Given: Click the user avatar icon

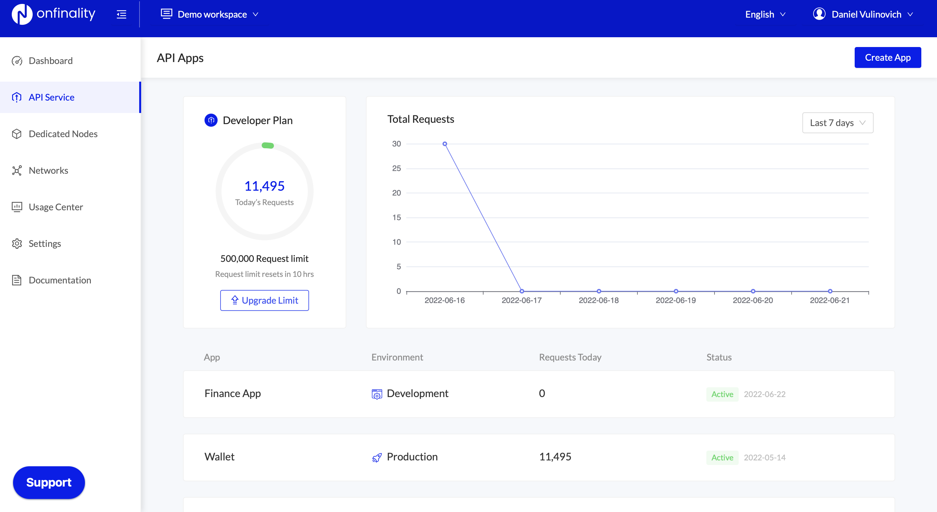Looking at the screenshot, I should point(819,14).
